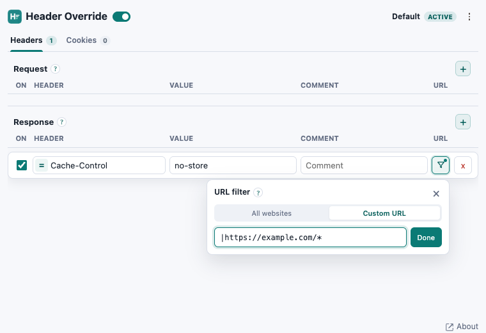Open the About link
This screenshot has height=333, width=486.
coord(462,327)
